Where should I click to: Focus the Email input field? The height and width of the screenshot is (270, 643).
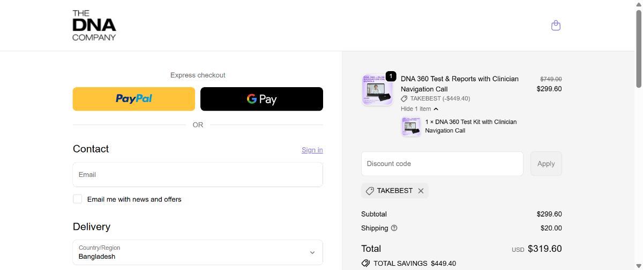click(197, 175)
